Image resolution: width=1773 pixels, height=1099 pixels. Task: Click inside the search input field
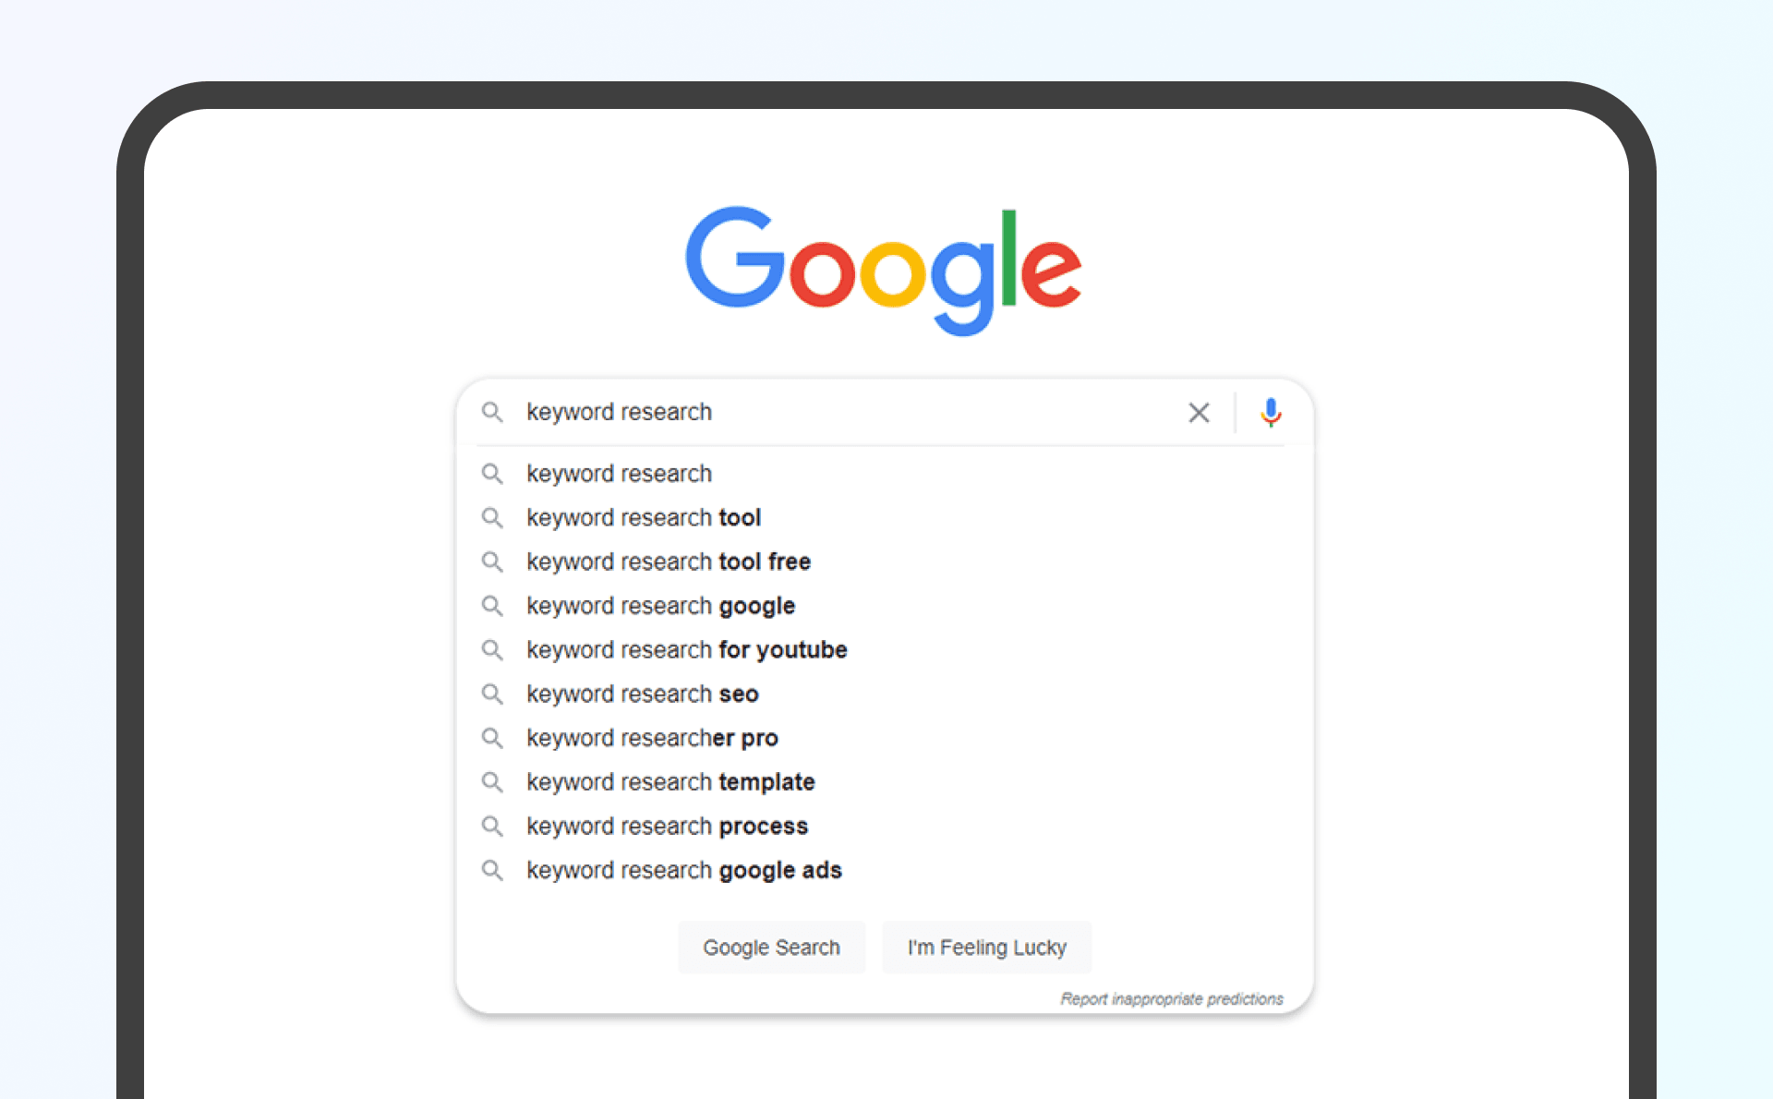(x=831, y=413)
